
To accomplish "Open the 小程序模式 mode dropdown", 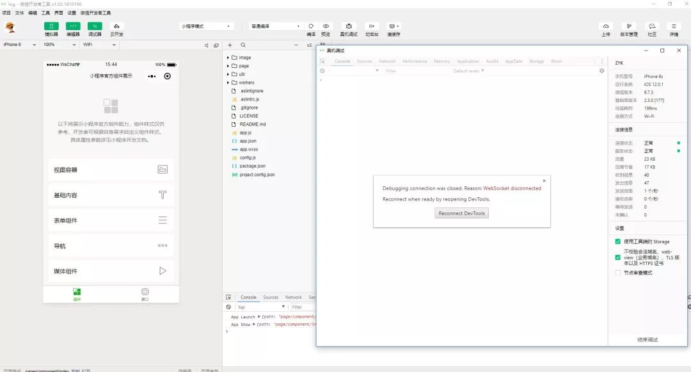I will (x=206, y=26).
